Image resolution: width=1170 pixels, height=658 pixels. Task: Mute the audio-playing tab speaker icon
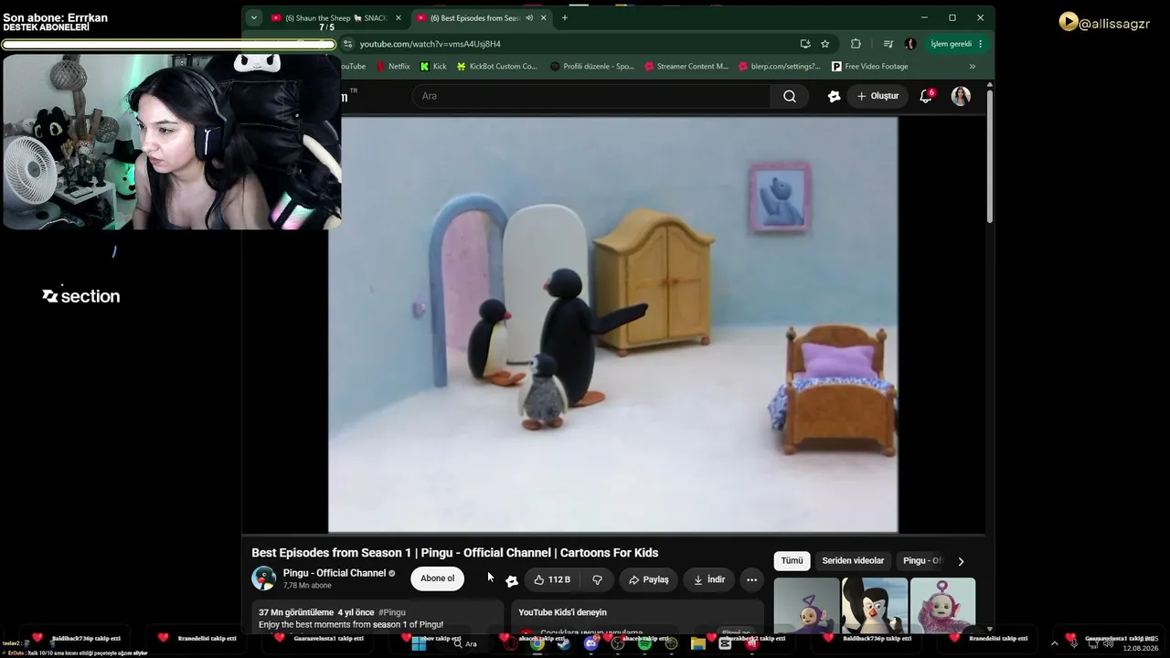coord(529,17)
